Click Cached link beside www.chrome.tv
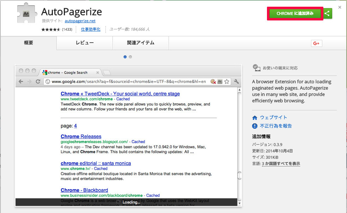Screen dimensions: 347x213 [101, 169]
